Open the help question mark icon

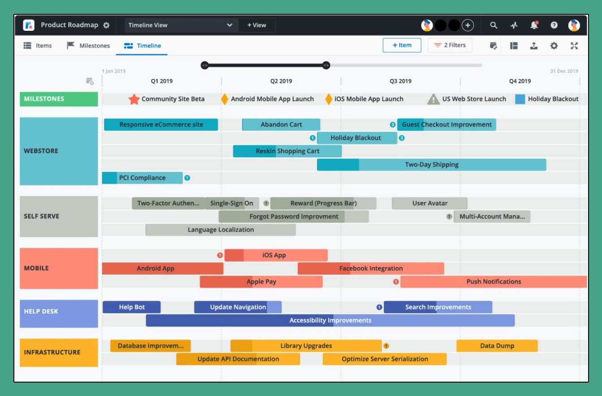(x=554, y=25)
